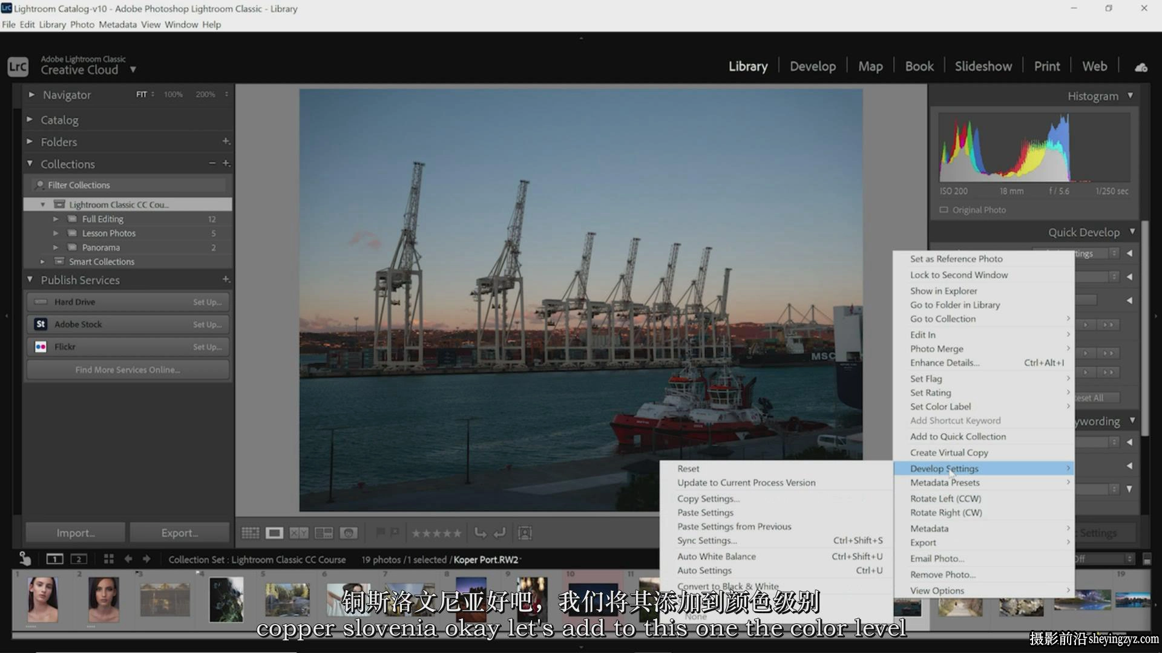Set flag as rejected icon
The image size is (1162, 653).
(x=395, y=532)
